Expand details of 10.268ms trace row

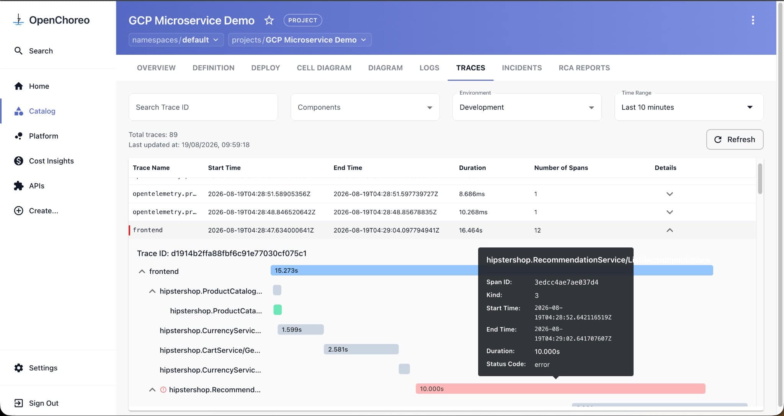(x=670, y=212)
